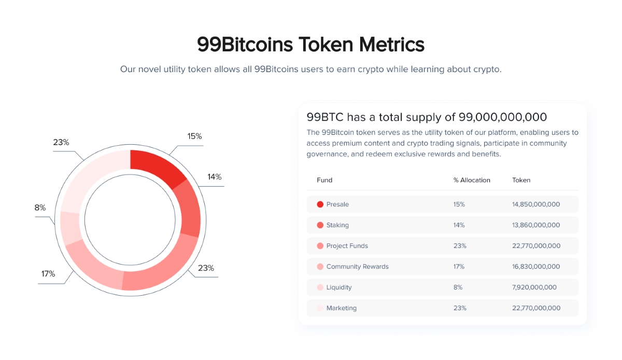Image resolution: width=622 pixels, height=360 pixels.
Task: Click the 99Bitcoins Token Metrics heading
Action: click(x=310, y=45)
